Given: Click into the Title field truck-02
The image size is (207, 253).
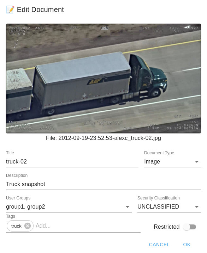Looking at the screenshot, I should pyautogui.click(x=72, y=162).
